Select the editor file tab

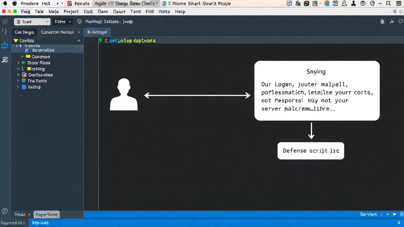pos(97,32)
